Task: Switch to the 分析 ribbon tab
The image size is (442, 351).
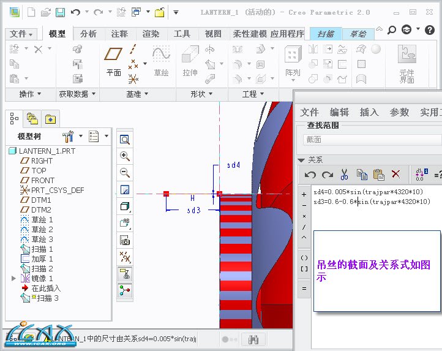Action: [x=88, y=34]
